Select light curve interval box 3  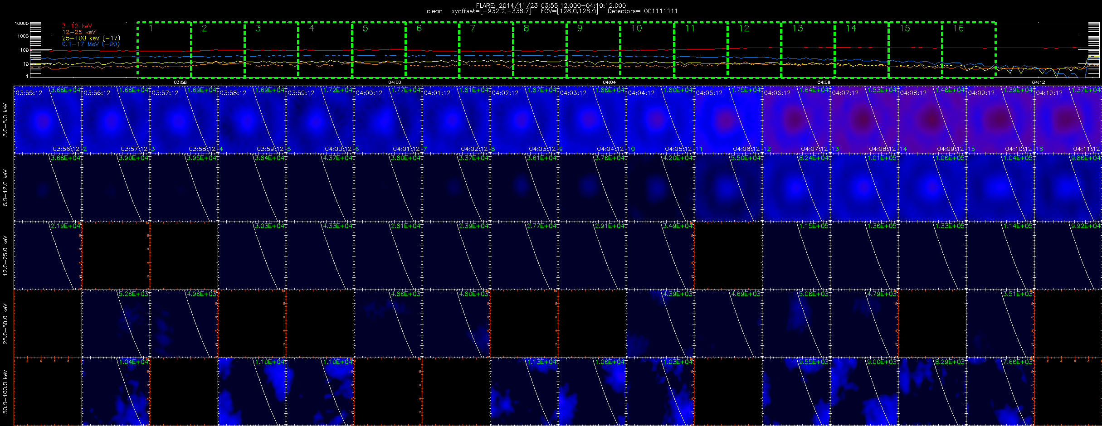point(272,49)
